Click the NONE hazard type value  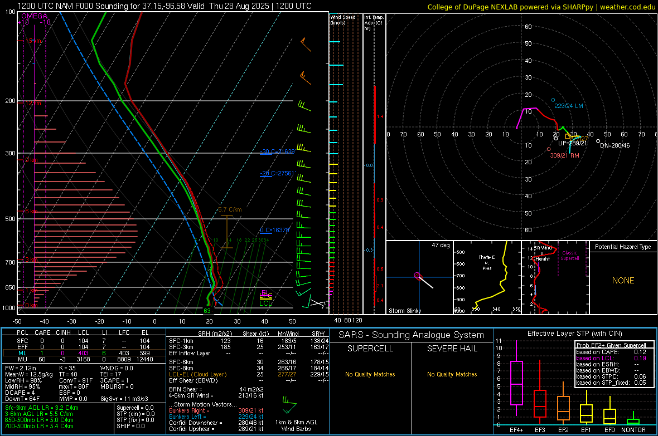(623, 281)
